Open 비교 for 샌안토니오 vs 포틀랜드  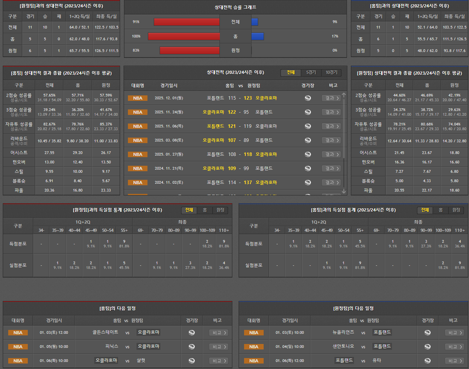(x=454, y=347)
